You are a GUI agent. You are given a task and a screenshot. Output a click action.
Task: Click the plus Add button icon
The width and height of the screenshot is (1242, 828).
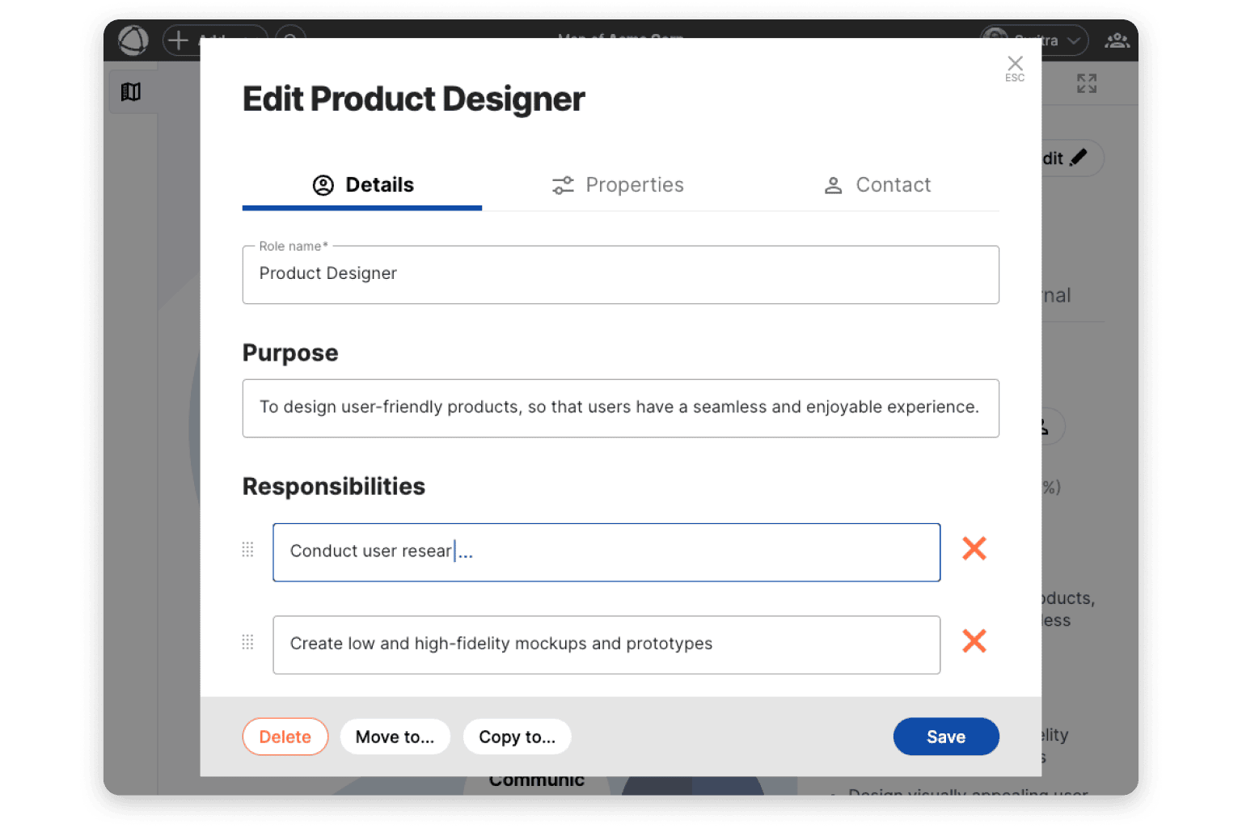(x=178, y=40)
